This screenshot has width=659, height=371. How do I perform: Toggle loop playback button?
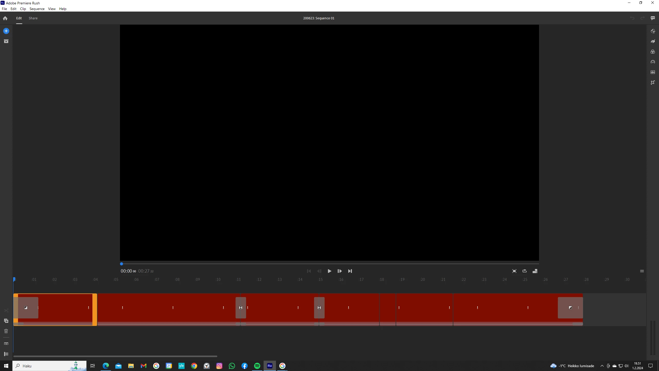tap(525, 271)
